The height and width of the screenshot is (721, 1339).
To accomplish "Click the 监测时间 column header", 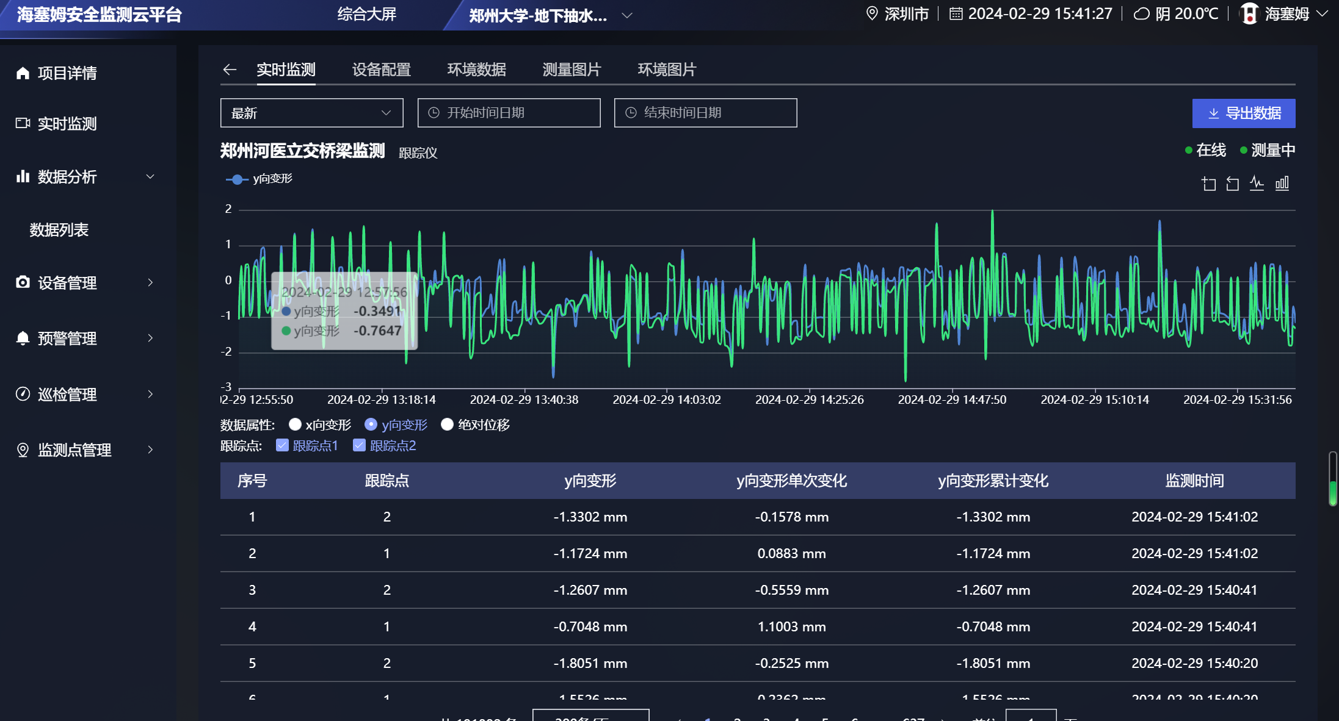I will pos(1194,481).
